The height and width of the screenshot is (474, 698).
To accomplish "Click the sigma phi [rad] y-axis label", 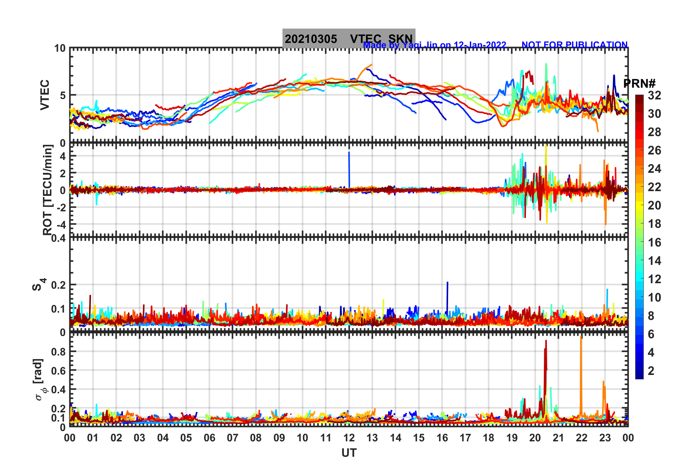I will pos(40,380).
